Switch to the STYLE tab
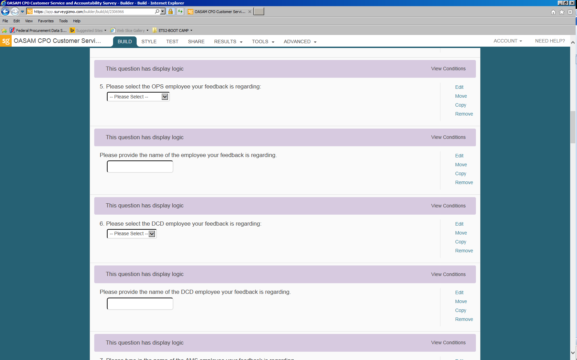This screenshot has height=360, width=577. click(x=149, y=41)
